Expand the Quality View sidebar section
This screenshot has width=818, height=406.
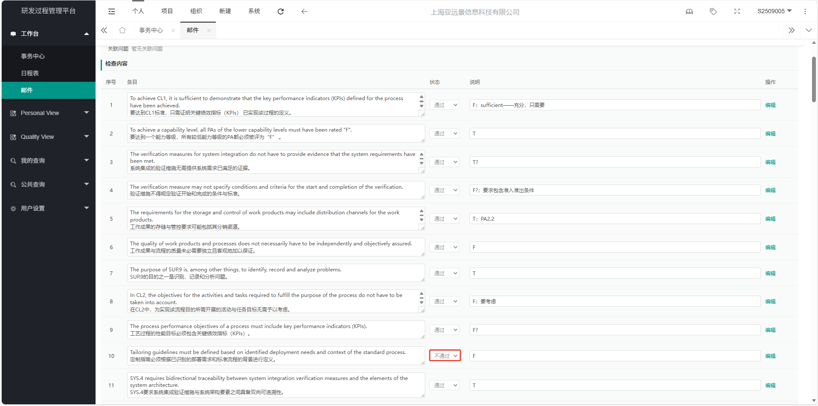[x=49, y=137]
